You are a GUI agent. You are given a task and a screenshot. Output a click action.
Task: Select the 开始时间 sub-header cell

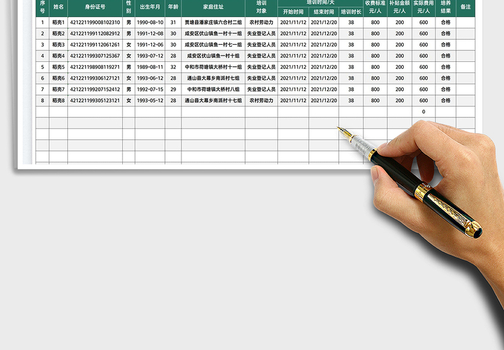pyautogui.click(x=293, y=11)
